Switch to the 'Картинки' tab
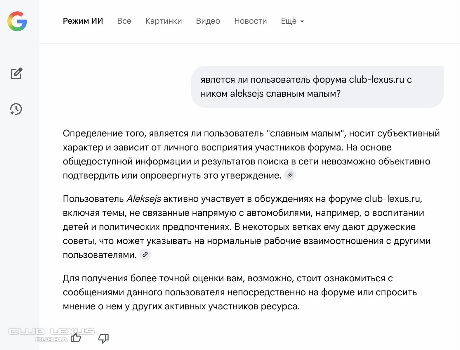460x350 pixels. point(164,21)
